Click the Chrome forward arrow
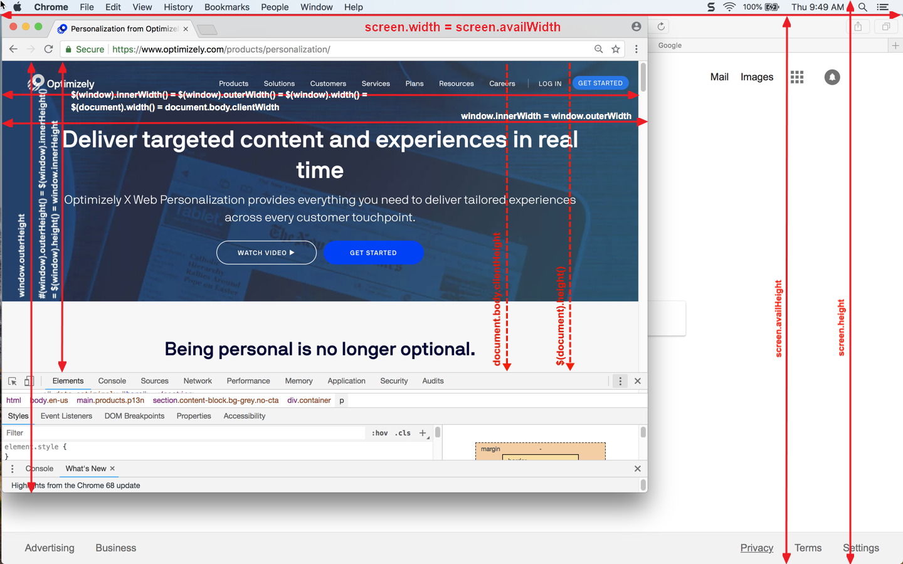This screenshot has height=564, width=903. point(31,49)
